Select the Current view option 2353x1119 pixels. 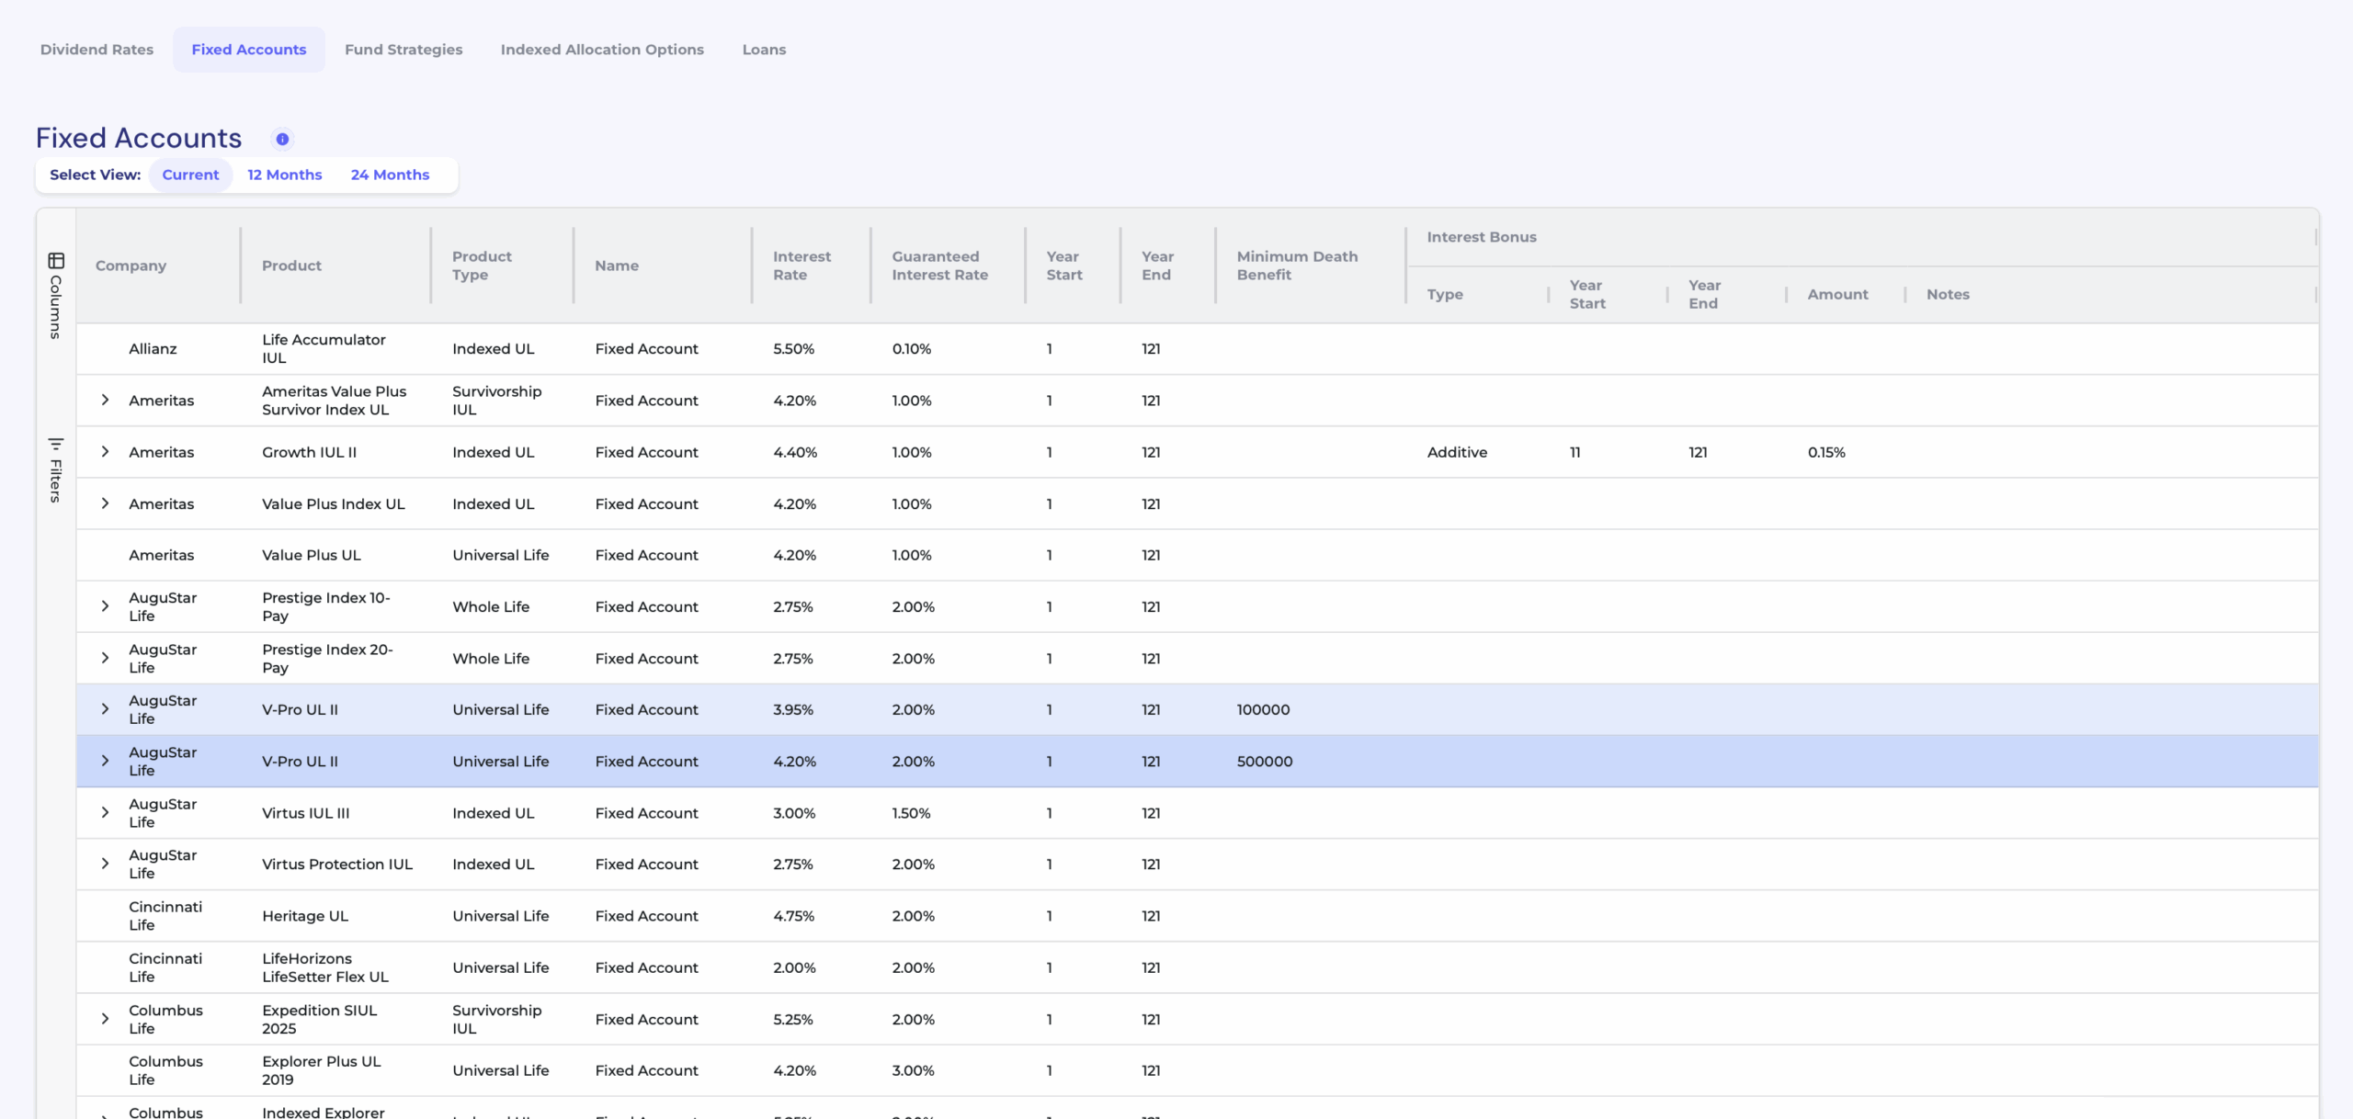click(x=190, y=175)
